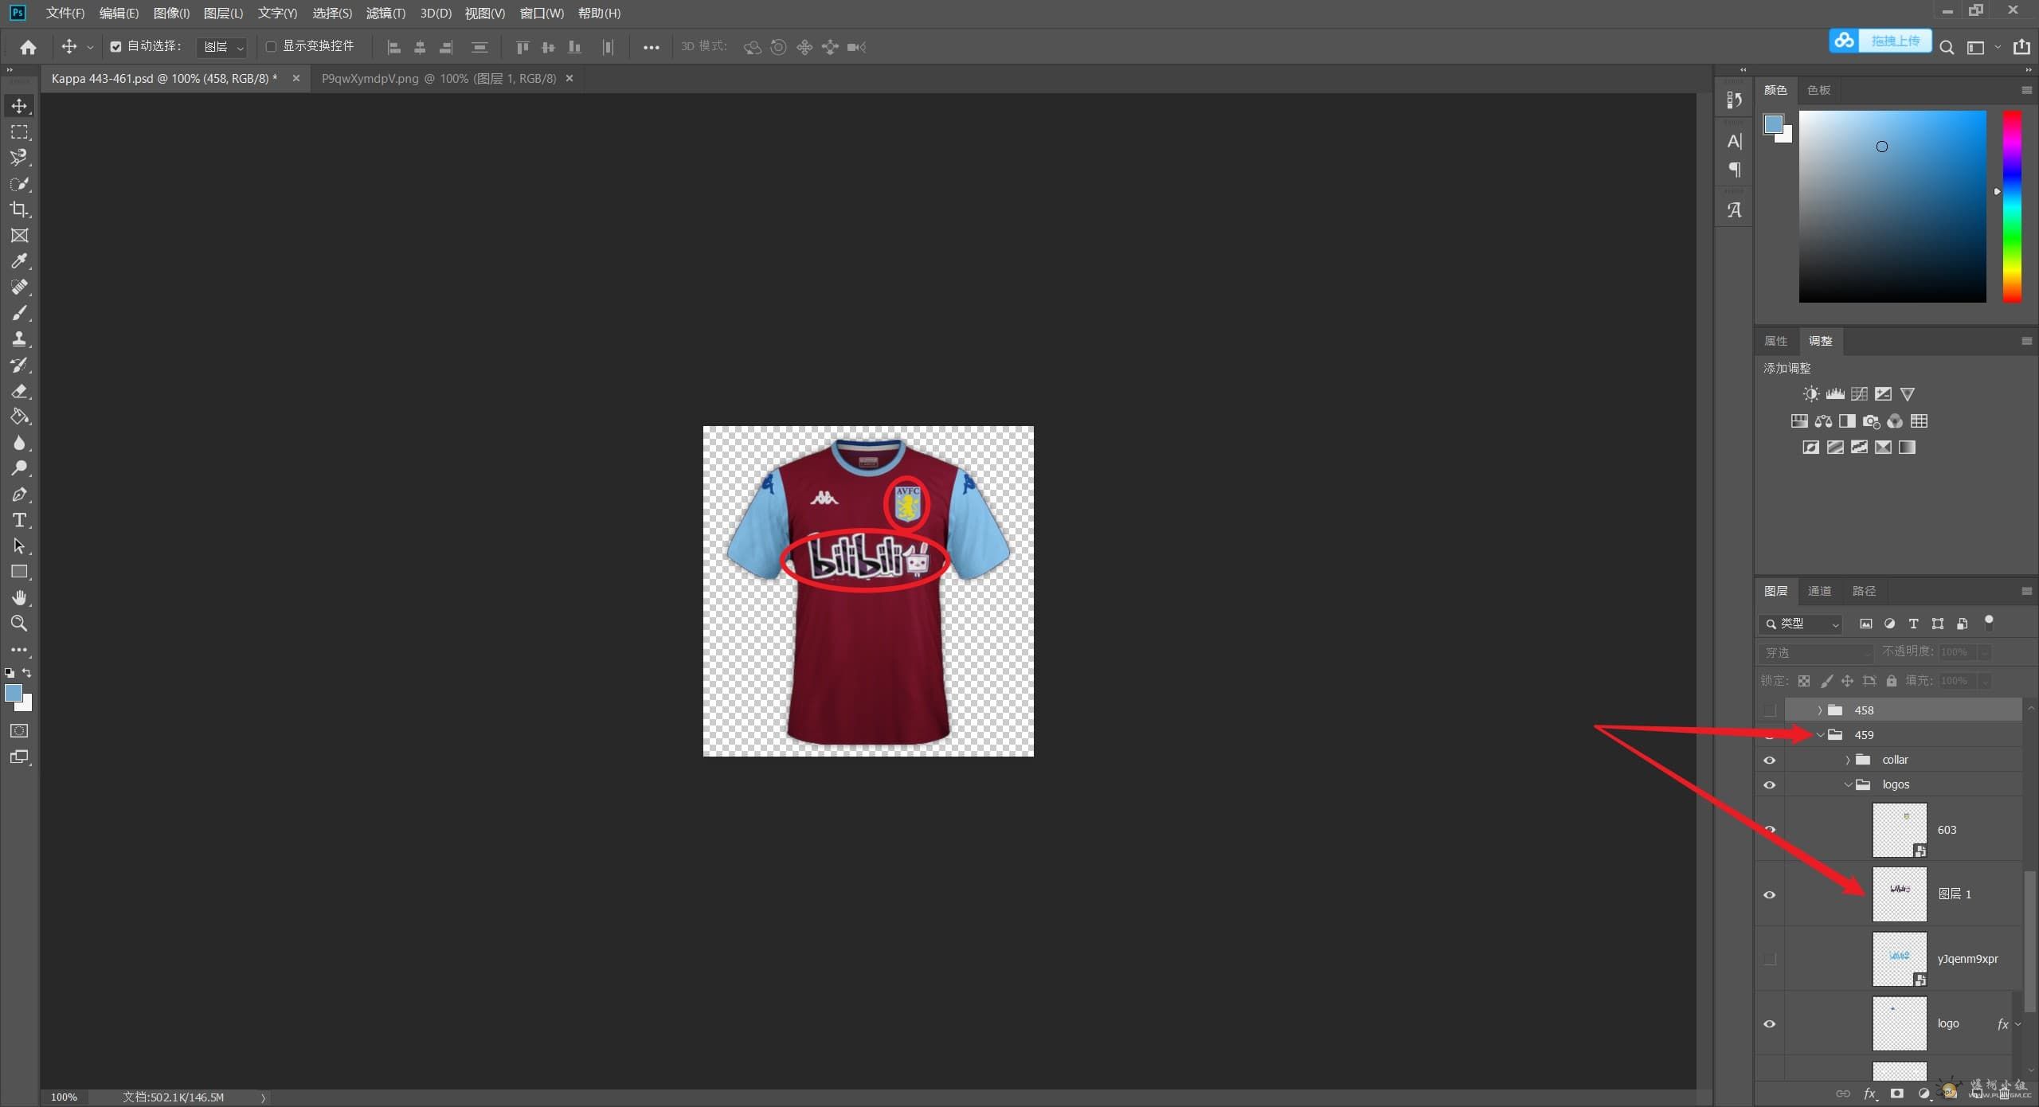The height and width of the screenshot is (1107, 2039).
Task: Collapse the 459 group
Action: 1820,735
